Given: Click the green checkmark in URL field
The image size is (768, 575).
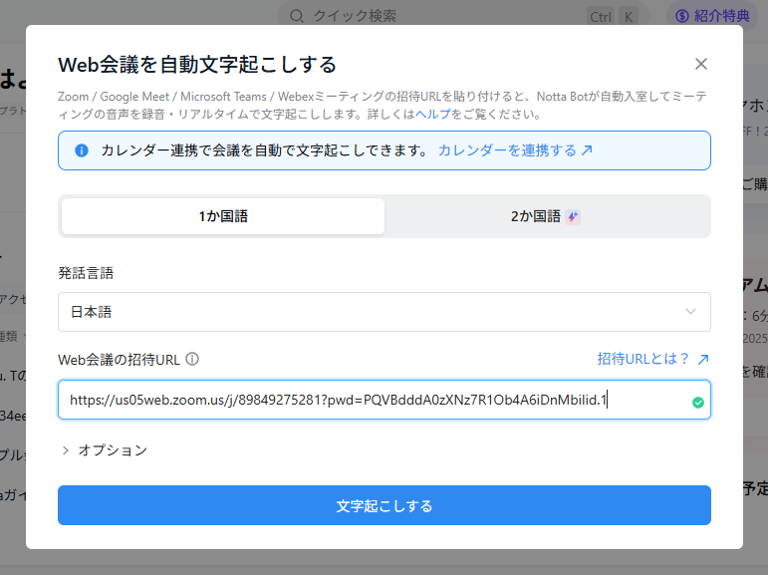Looking at the screenshot, I should (x=697, y=403).
